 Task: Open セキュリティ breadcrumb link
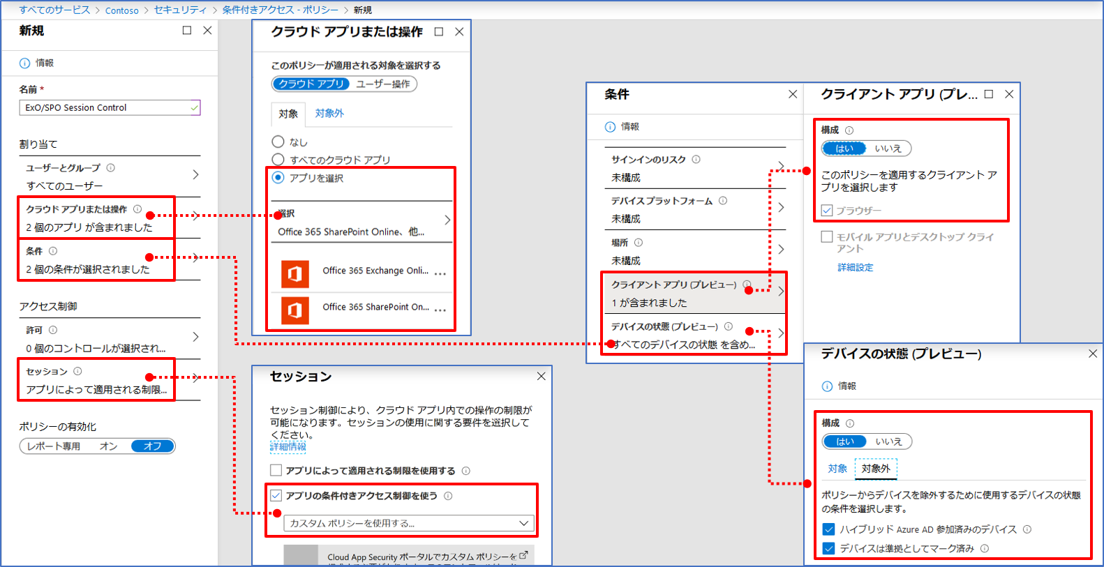pos(180,10)
